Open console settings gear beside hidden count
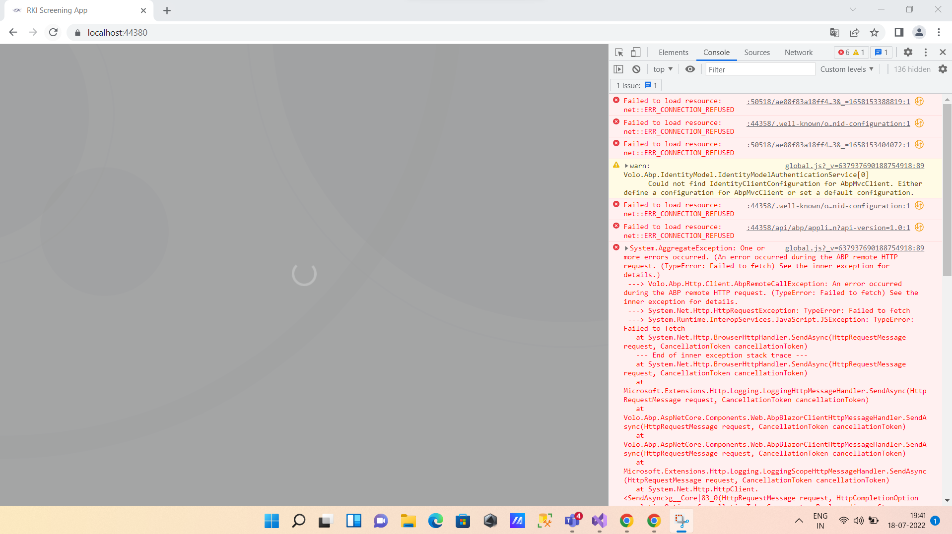 click(943, 69)
